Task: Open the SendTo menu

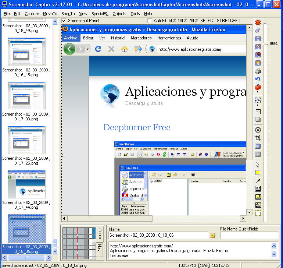Action: click(x=68, y=14)
